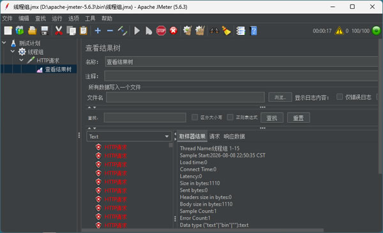
Task: Click the results list scrollbar thumb
Action: pos(170,145)
